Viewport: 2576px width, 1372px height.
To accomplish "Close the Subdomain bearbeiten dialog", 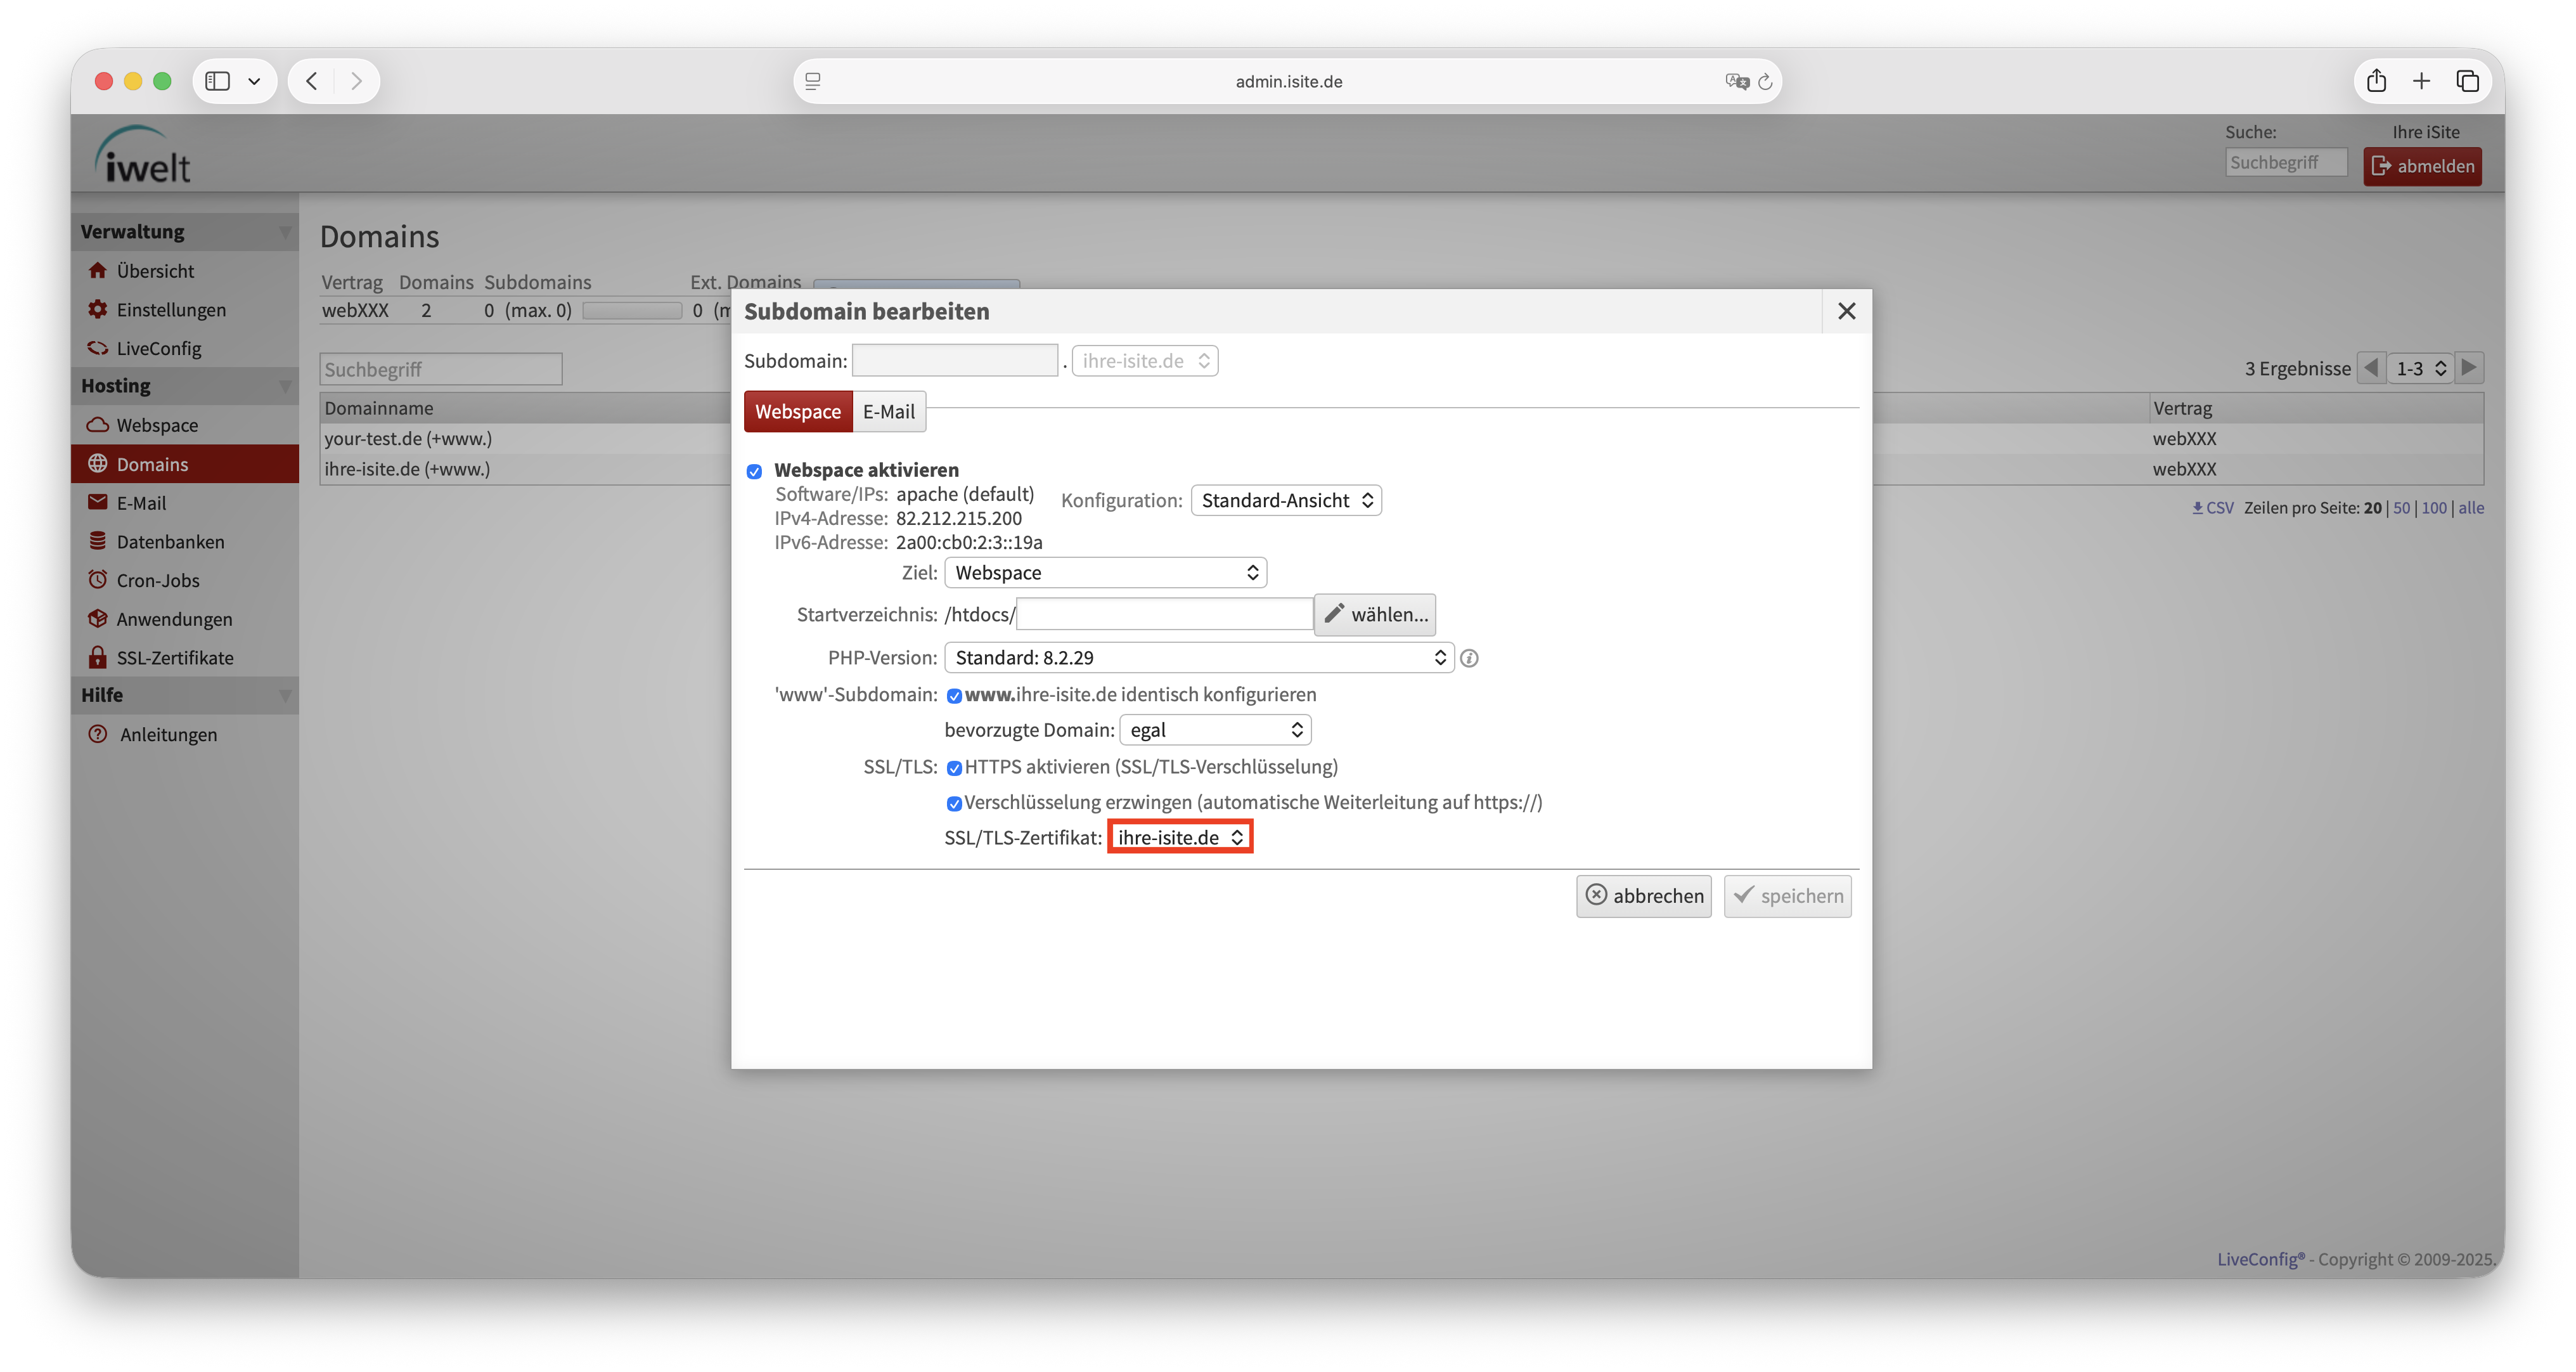I will click(1846, 311).
